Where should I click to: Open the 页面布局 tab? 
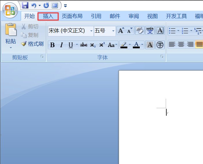(72, 16)
